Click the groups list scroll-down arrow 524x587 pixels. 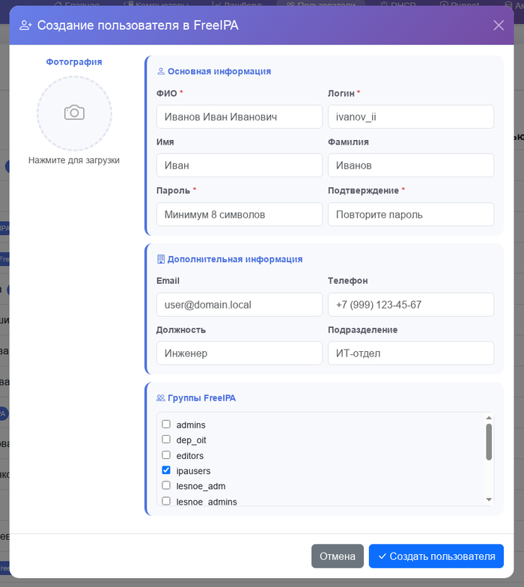pyautogui.click(x=489, y=500)
